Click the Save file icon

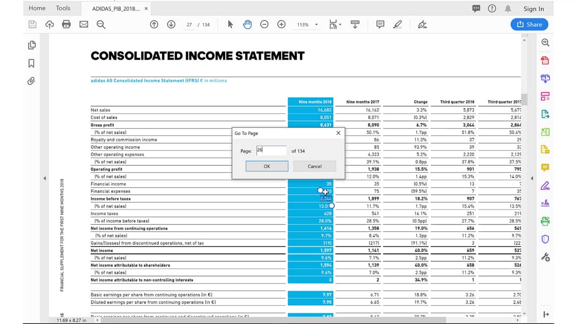(32, 24)
